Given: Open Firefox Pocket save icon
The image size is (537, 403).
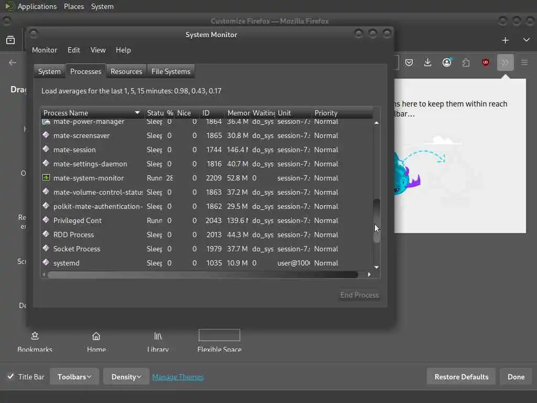Looking at the screenshot, I should (409, 62).
